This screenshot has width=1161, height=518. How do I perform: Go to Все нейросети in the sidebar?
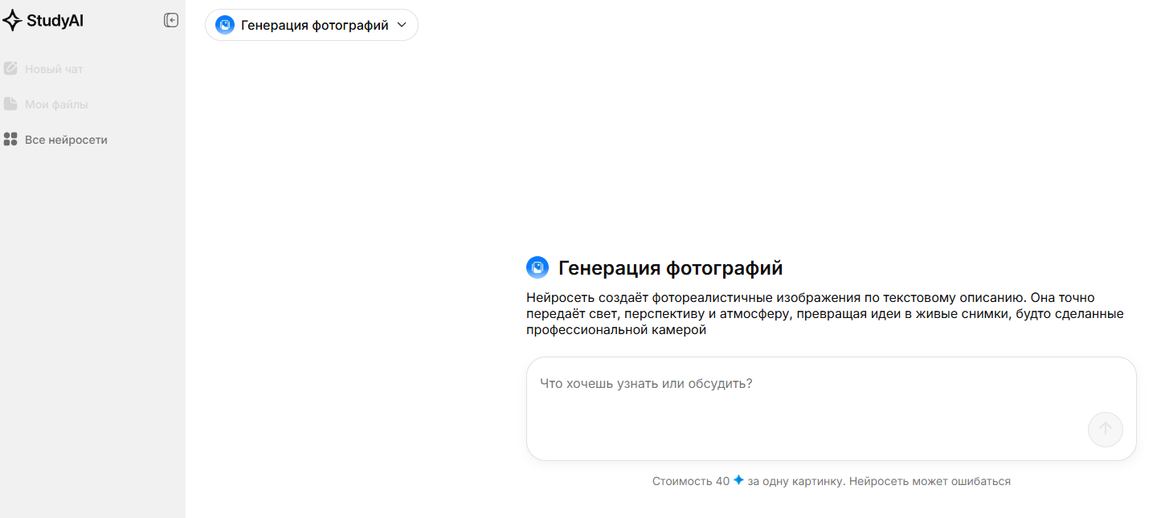pos(66,140)
